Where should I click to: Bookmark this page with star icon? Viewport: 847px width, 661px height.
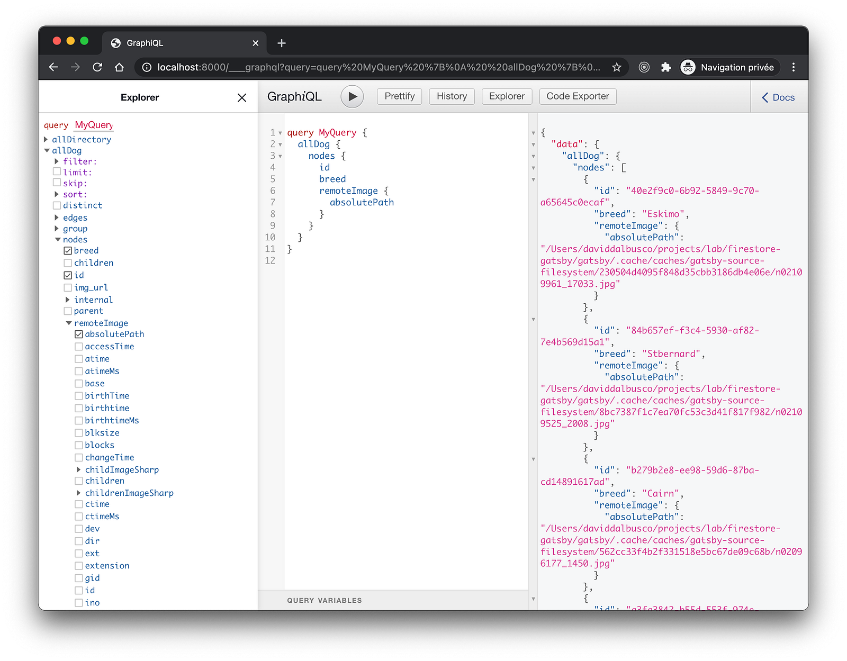point(616,67)
